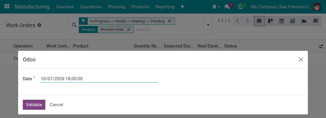Open the Planning menu
The width and height of the screenshot is (326, 118).
click(116, 6)
